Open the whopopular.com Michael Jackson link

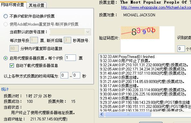[156, 7]
